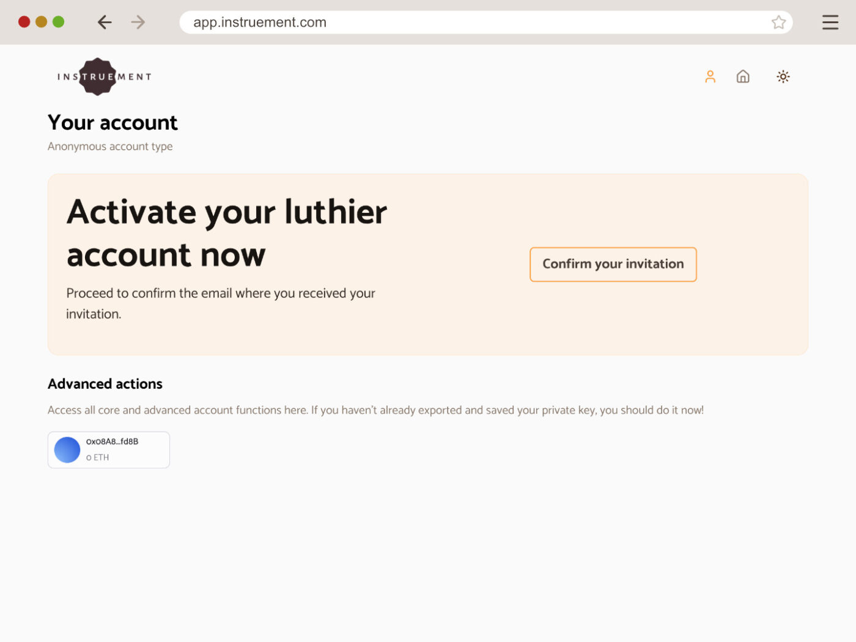
Task: Close the window with red button
Action: pos(24,22)
